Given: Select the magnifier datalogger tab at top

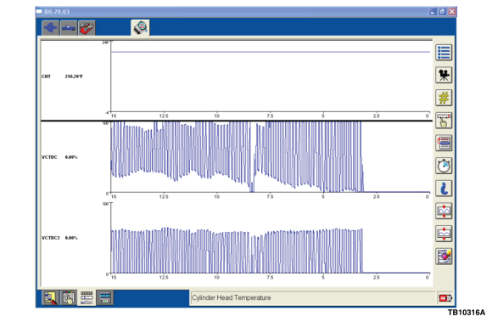Looking at the screenshot, I should (140, 28).
